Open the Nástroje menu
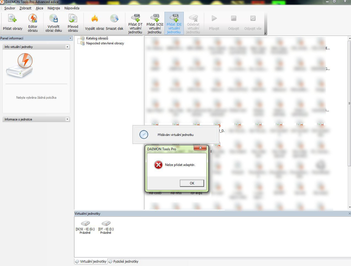351x266 pixels. pyautogui.click(x=54, y=8)
